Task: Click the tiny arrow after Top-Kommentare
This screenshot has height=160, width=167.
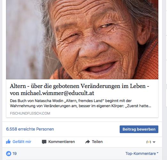Action: pyautogui.click(x=157, y=153)
